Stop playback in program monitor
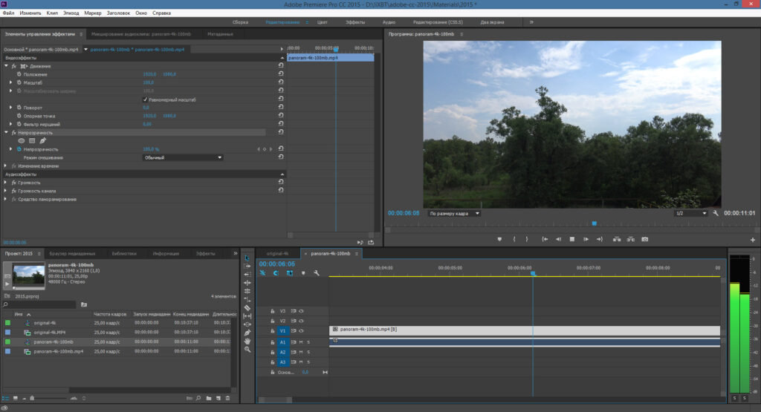Screen dimensions: 761x412 [x=571, y=239]
